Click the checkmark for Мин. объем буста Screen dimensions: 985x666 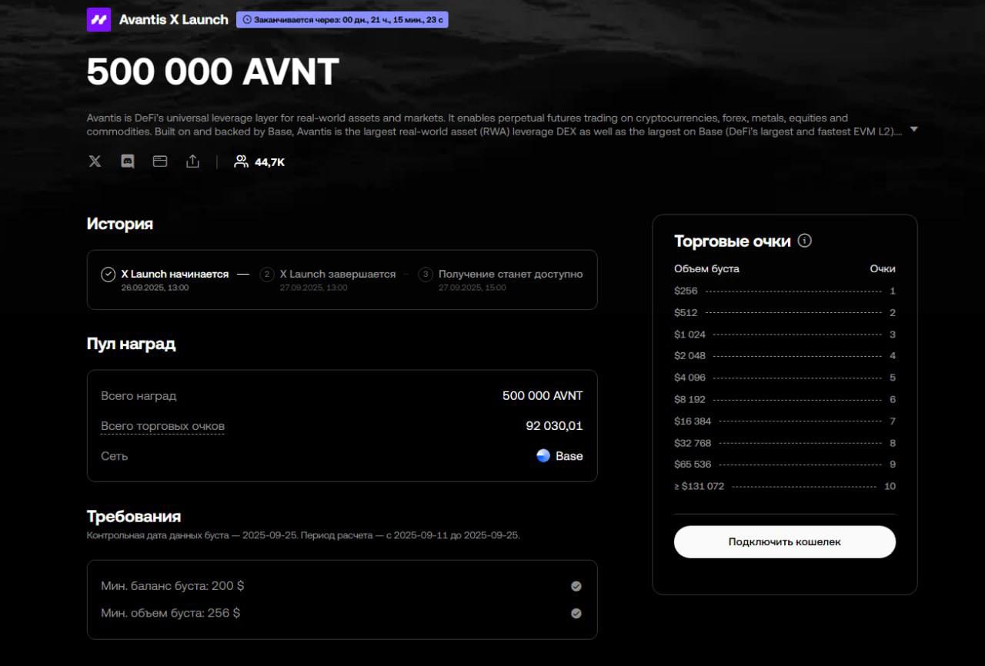576,614
